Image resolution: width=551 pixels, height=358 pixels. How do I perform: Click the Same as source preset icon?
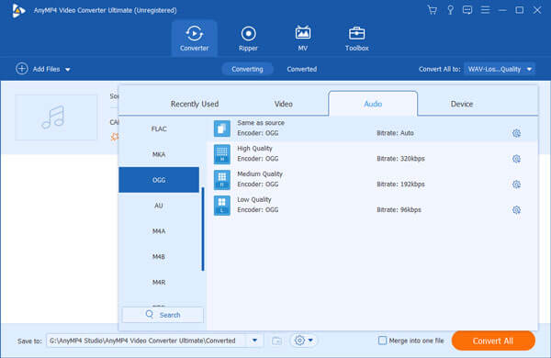point(222,129)
